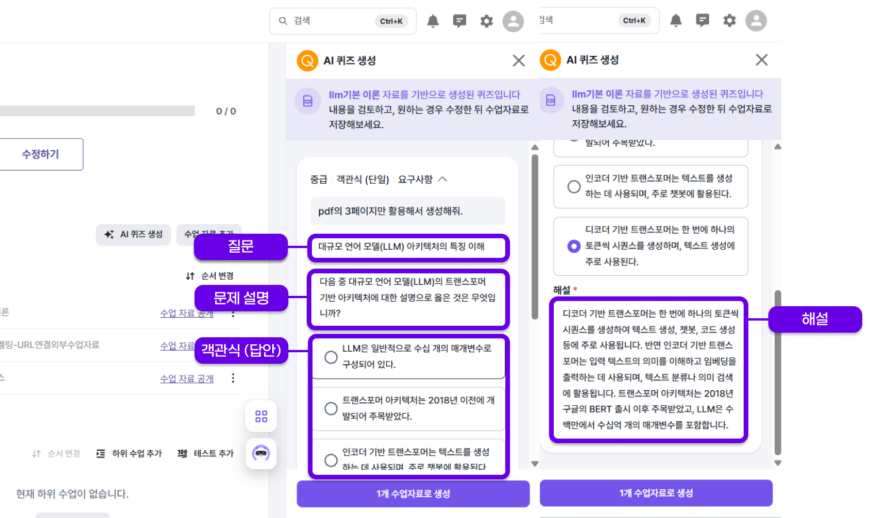Click the AI 퀴즈 생성 button
Image resolution: width=876 pixels, height=518 pixels.
[134, 234]
